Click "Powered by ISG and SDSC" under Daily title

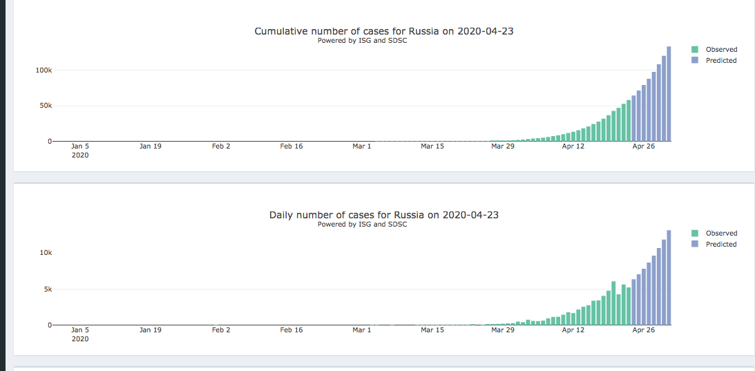362,225
